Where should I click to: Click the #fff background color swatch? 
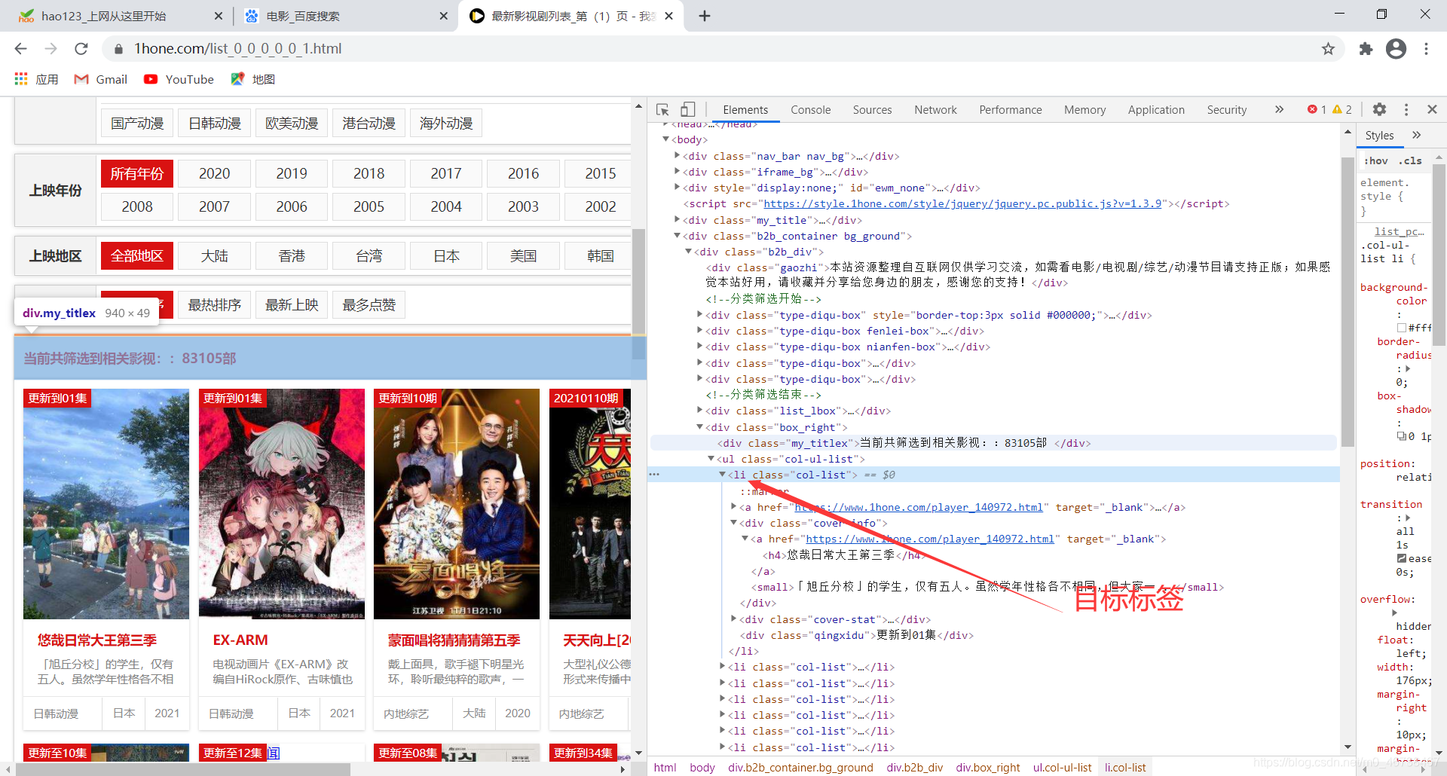(1402, 328)
